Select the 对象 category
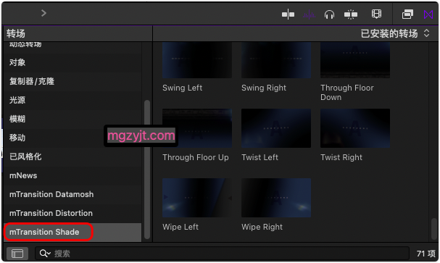Image resolution: width=440 pixels, height=263 pixels. pyautogui.click(x=72, y=62)
